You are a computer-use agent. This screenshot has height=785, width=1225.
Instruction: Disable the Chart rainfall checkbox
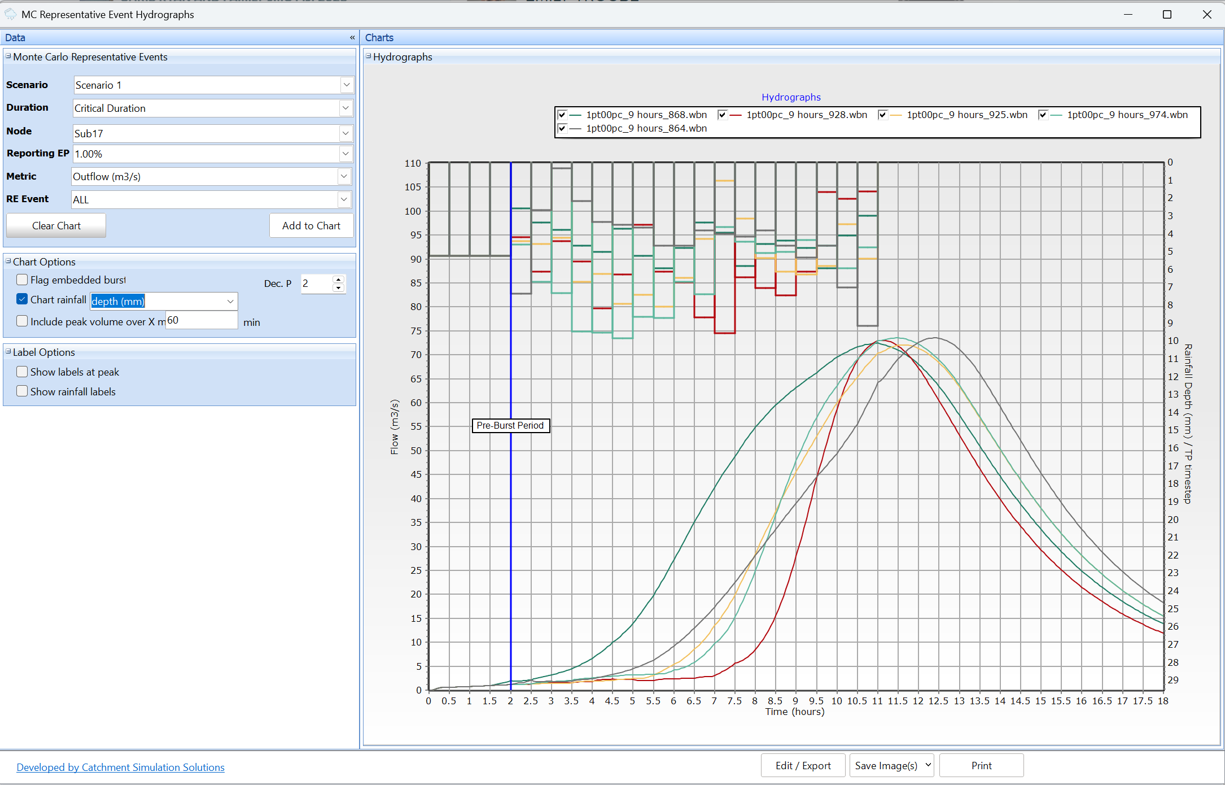[21, 299]
